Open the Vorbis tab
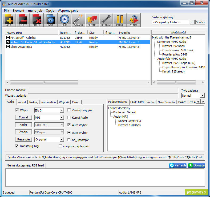This screenshot has height=197, width=210. click(151, 102)
